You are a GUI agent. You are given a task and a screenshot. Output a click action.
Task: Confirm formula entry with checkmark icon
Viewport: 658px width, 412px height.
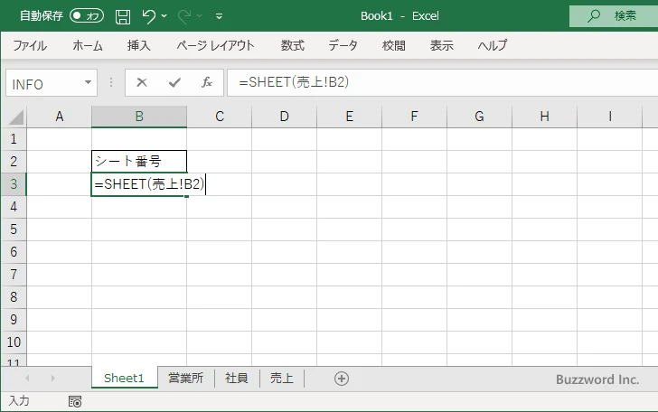[174, 82]
